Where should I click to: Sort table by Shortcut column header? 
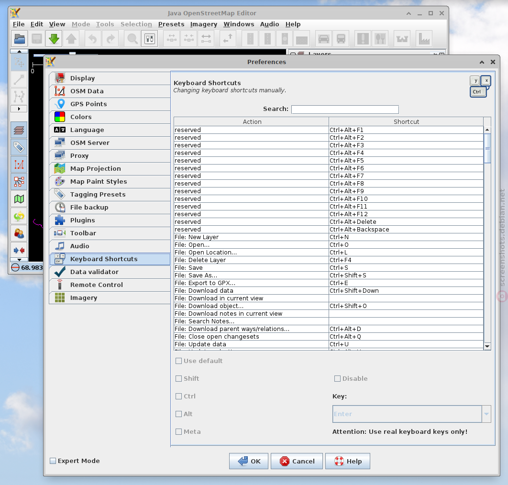406,122
